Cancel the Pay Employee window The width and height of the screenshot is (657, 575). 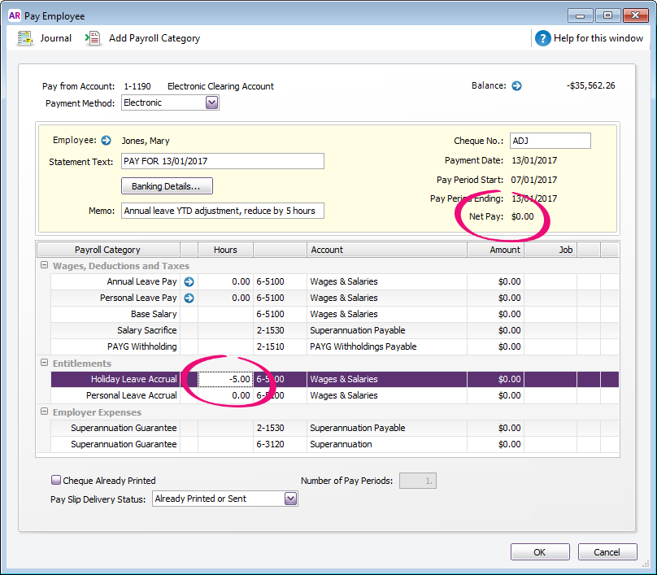click(x=607, y=551)
